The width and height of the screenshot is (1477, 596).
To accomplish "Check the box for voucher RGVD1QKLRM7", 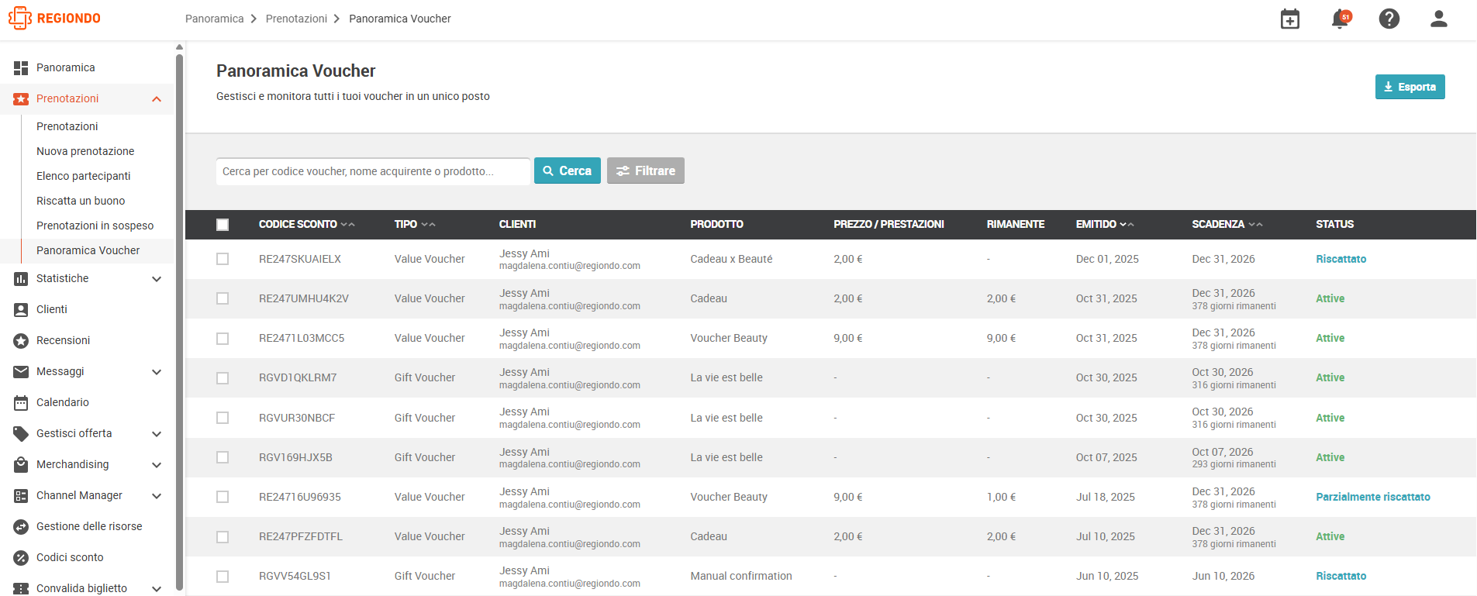I will tap(223, 378).
